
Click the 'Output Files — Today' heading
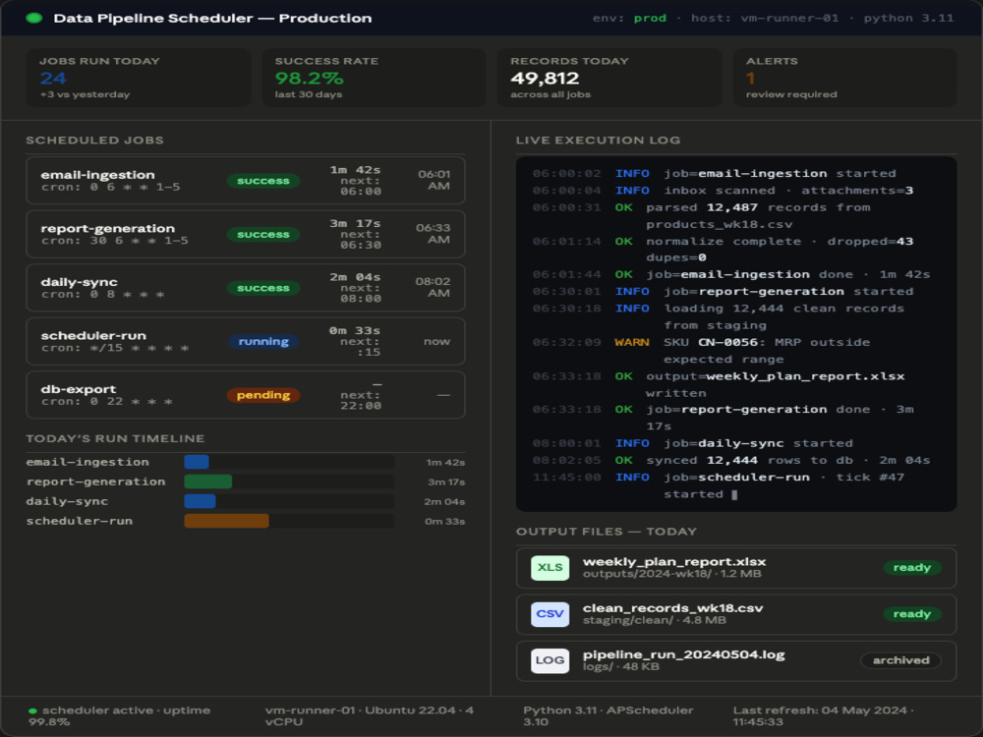pos(607,532)
